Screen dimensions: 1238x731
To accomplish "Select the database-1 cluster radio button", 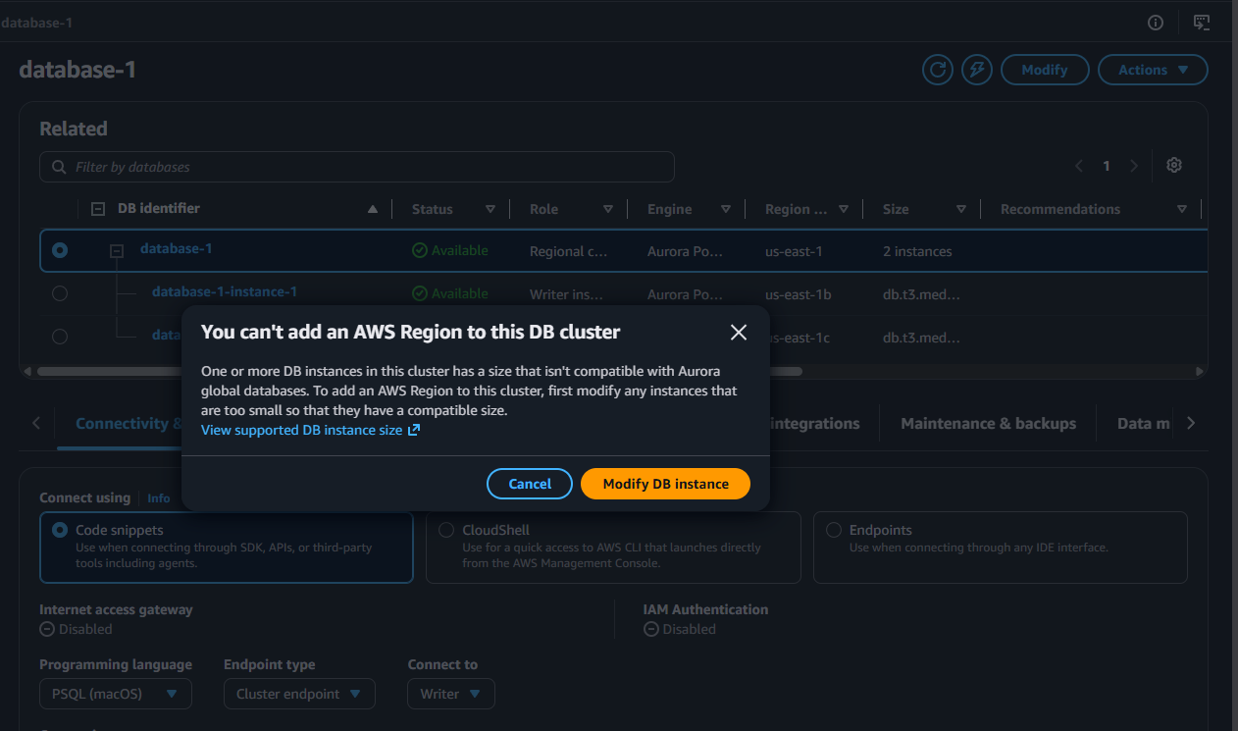I will point(60,250).
